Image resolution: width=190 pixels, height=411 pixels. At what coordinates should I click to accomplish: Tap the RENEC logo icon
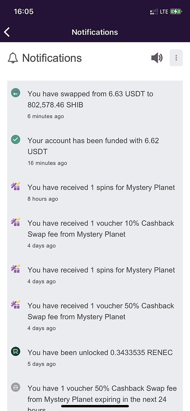coord(16,351)
